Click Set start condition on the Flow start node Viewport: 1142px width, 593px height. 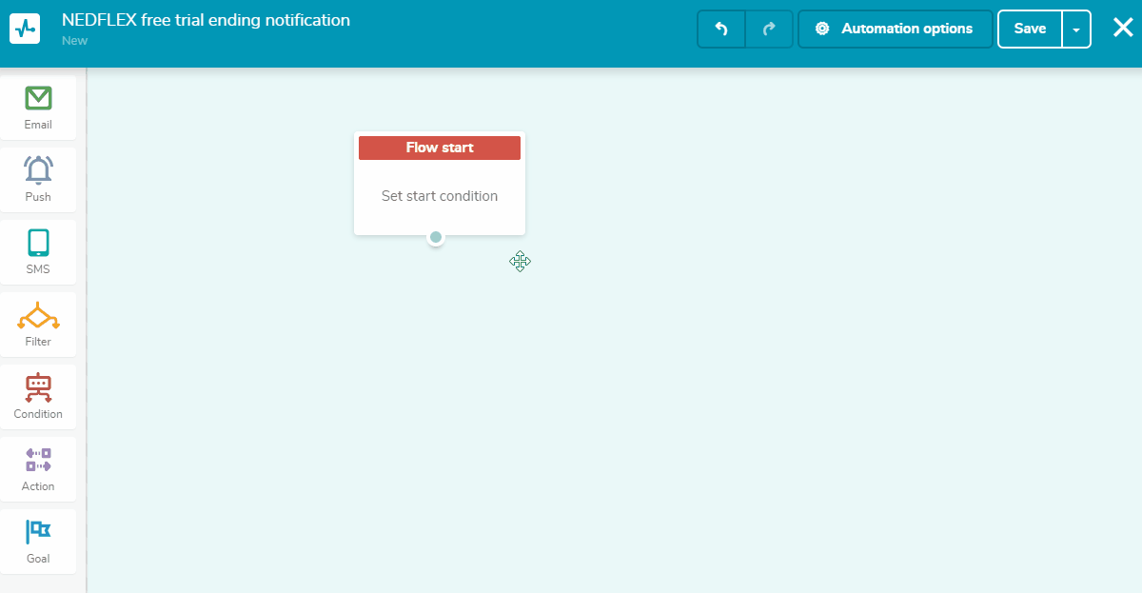[x=439, y=196]
